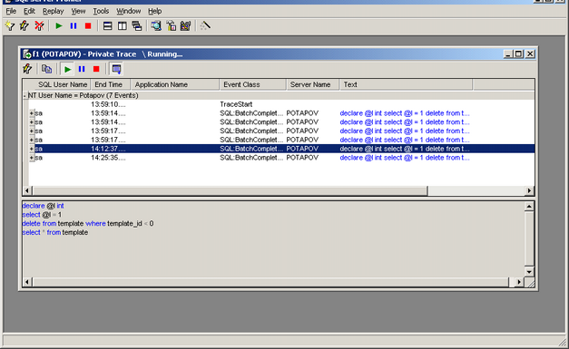Tile windows vertically
This screenshot has height=349, width=569.
[123, 25]
